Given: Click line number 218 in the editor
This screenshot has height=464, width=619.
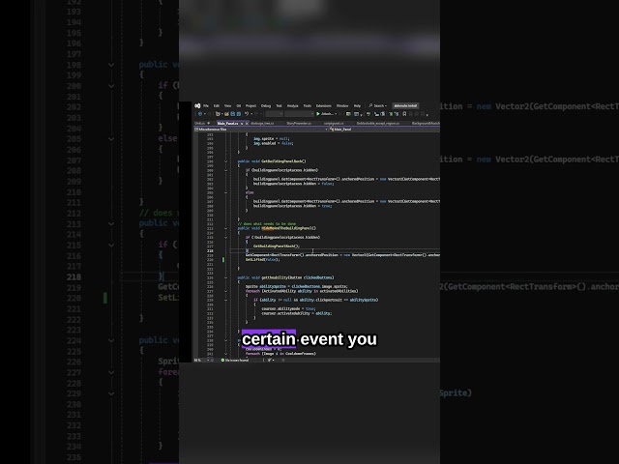Looking at the screenshot, I should pyautogui.click(x=210, y=250).
